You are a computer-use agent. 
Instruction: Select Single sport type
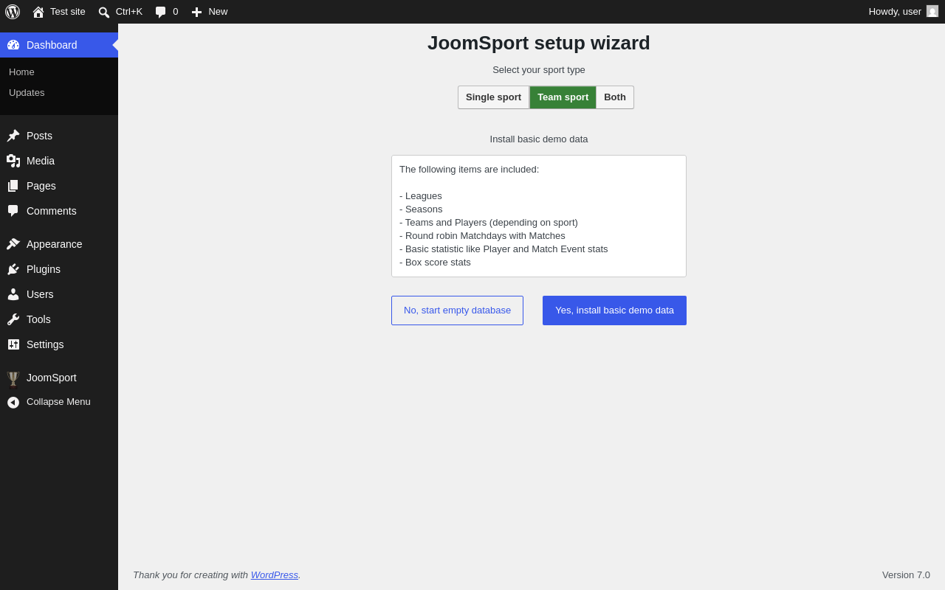pyautogui.click(x=493, y=97)
